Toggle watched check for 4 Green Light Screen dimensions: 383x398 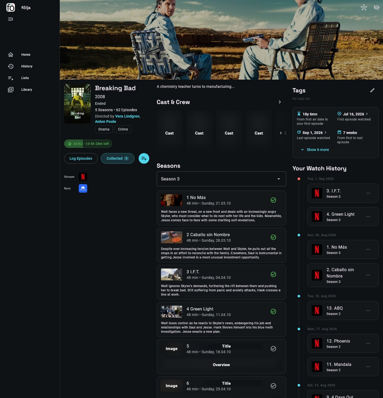pos(273,311)
